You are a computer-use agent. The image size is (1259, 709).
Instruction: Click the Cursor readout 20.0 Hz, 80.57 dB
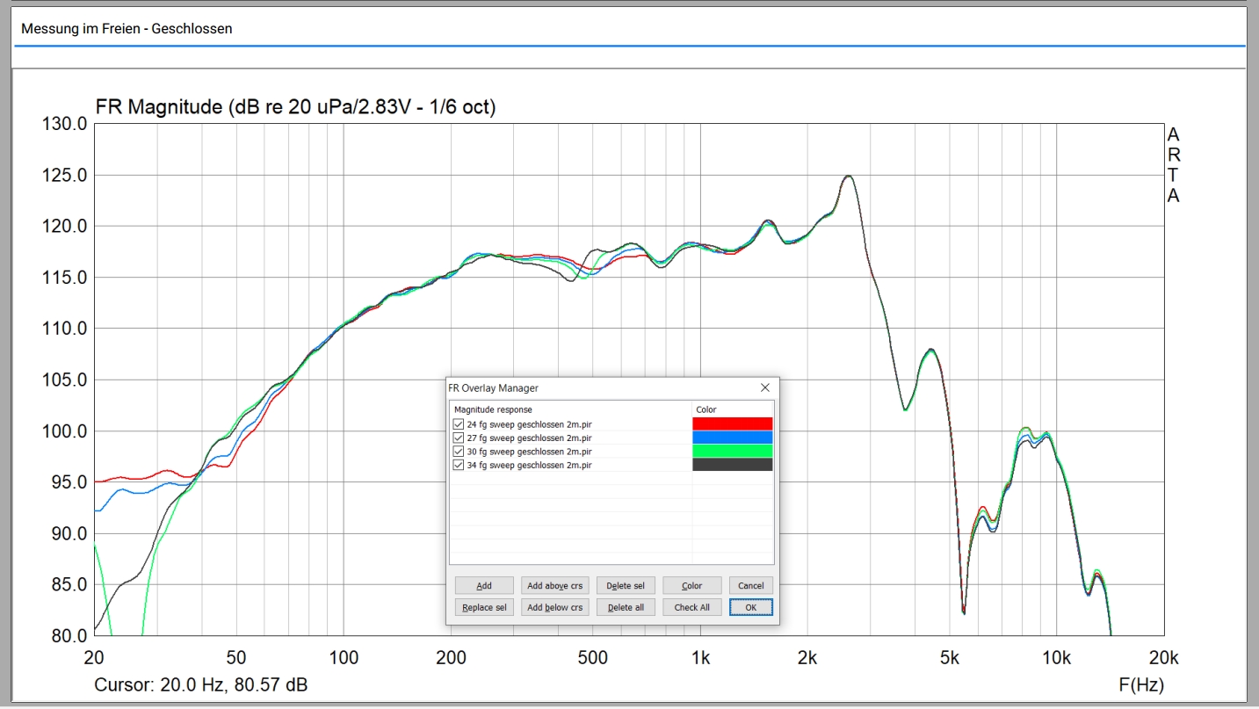pyautogui.click(x=201, y=684)
